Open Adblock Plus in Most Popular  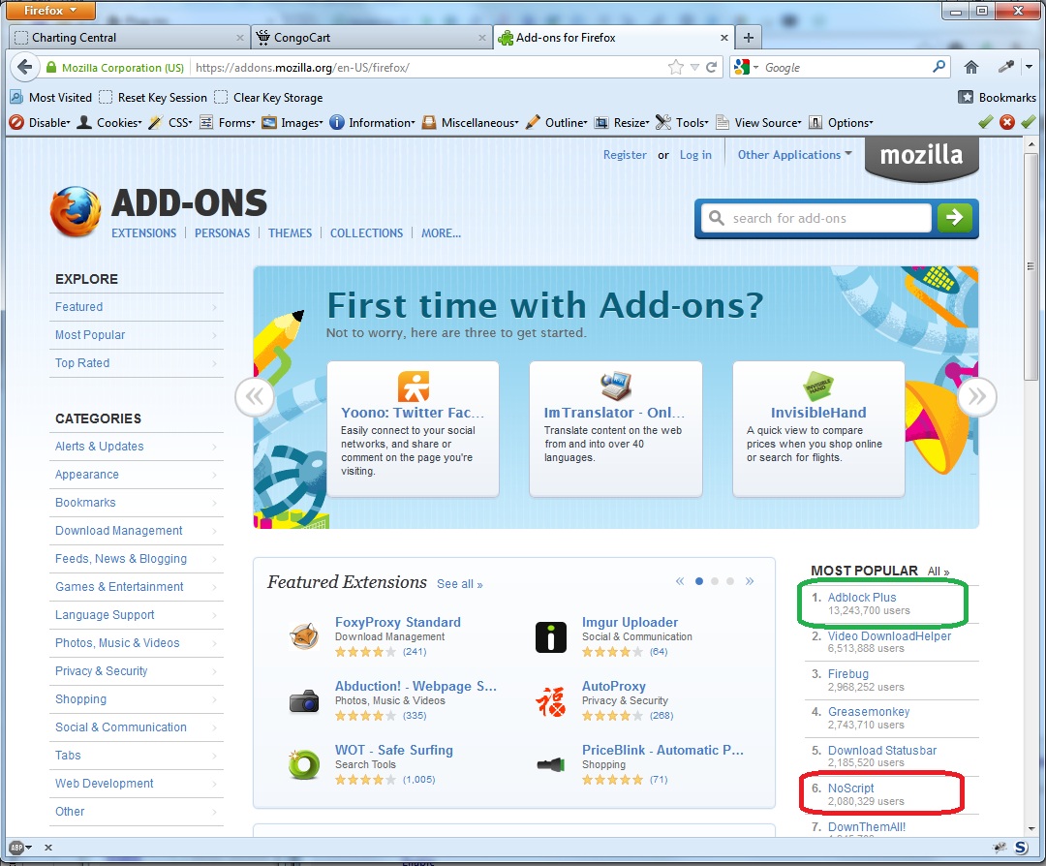pos(862,598)
